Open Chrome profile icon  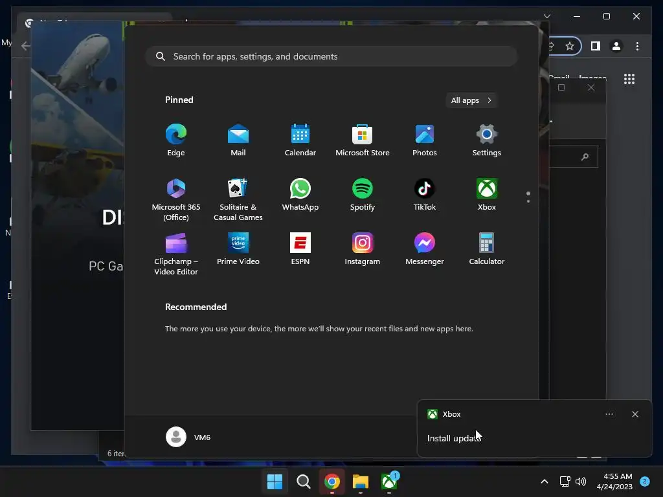[x=616, y=46]
